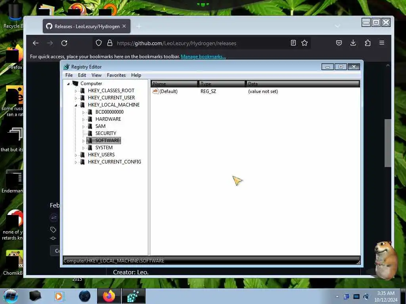
Task: Select the (Default) value name
Action: click(x=168, y=91)
